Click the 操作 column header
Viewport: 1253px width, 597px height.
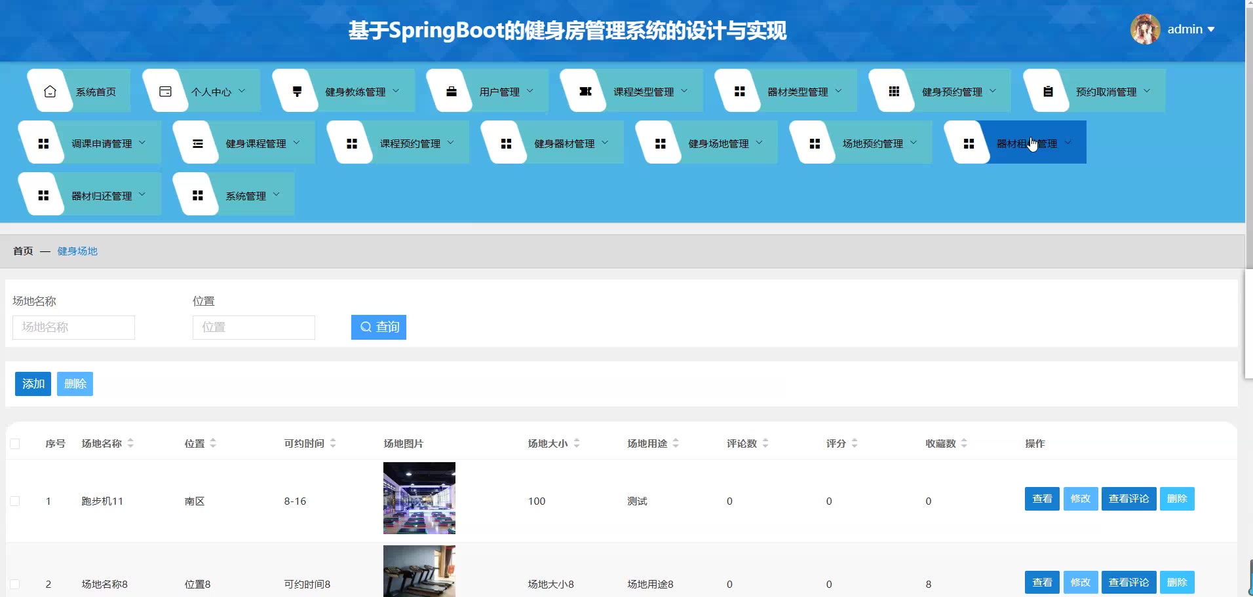pyautogui.click(x=1035, y=443)
